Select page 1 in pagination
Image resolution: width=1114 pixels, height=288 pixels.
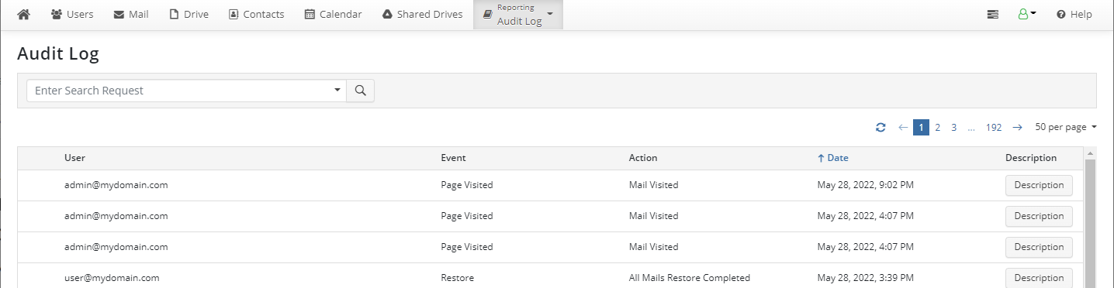point(921,127)
